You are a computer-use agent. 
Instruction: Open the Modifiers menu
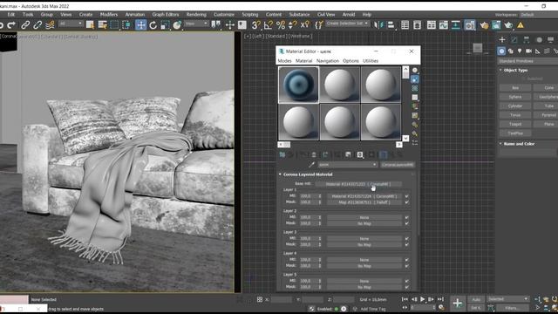pos(109,15)
